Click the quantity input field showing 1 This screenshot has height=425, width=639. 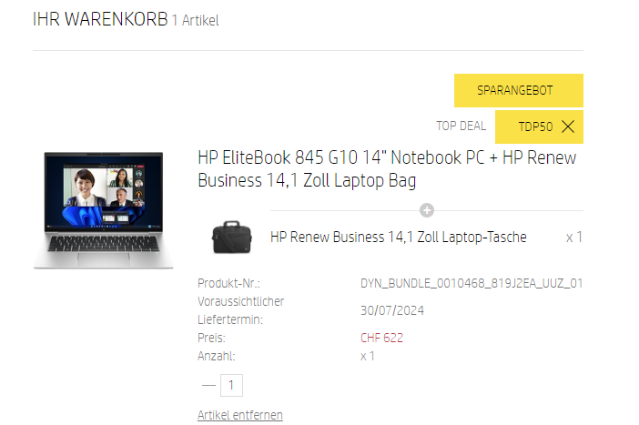(x=231, y=385)
